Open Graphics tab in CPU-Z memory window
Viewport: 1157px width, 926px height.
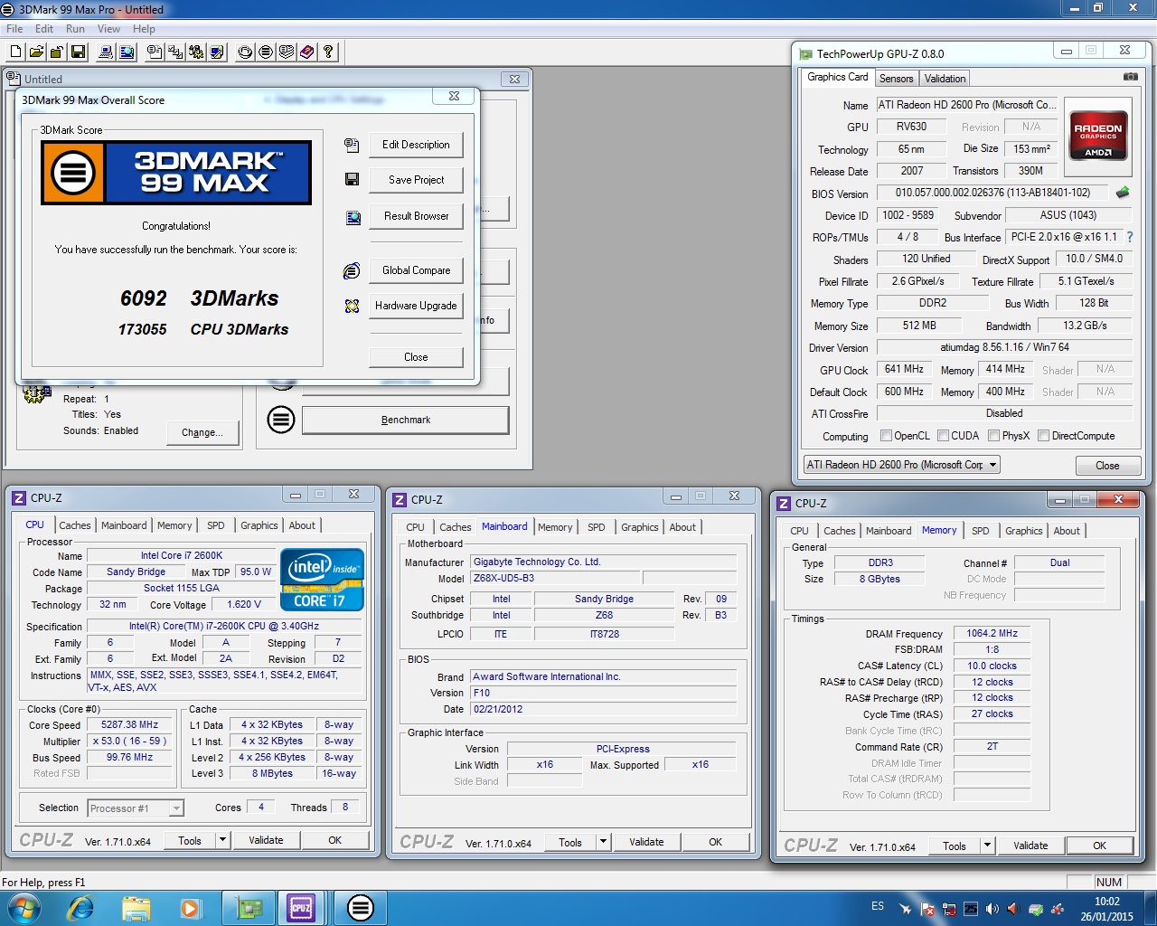[1024, 531]
